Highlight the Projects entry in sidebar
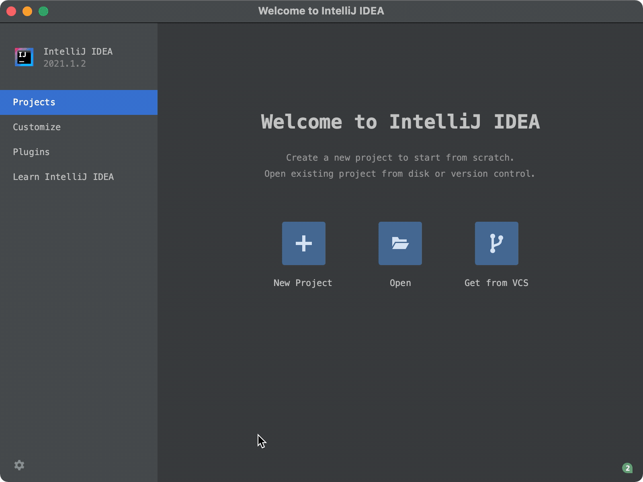The height and width of the screenshot is (482, 643). pyautogui.click(x=34, y=102)
